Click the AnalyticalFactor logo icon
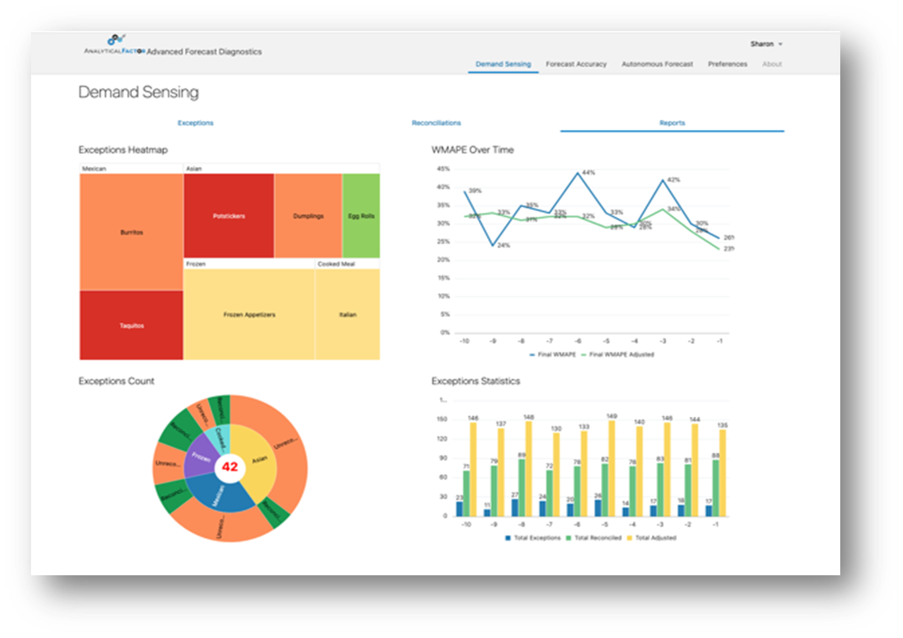Viewport: 903px width, 638px height. tap(116, 40)
